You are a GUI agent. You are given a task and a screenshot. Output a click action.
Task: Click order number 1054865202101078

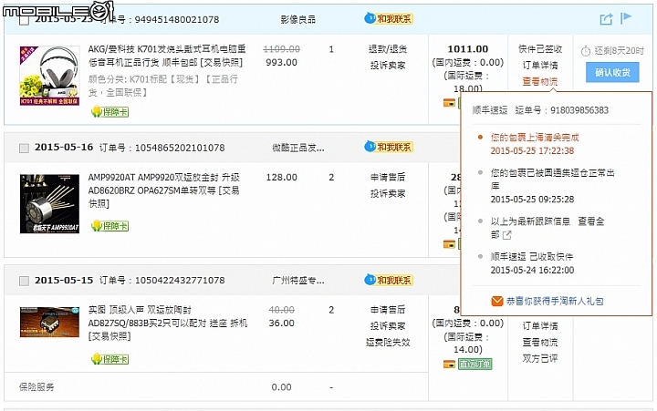180,148
